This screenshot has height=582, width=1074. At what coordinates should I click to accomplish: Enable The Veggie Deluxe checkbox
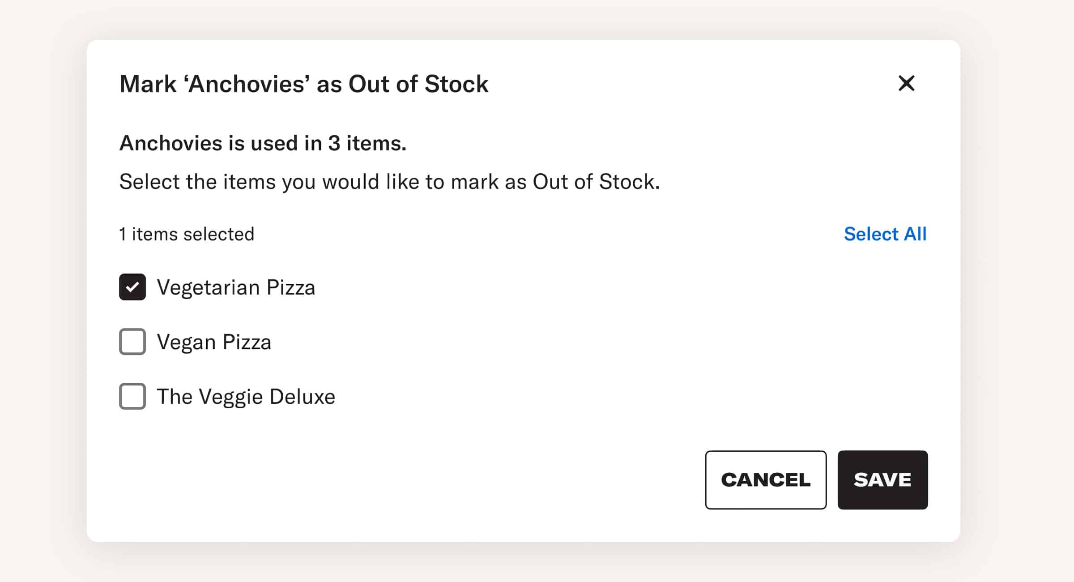(132, 396)
